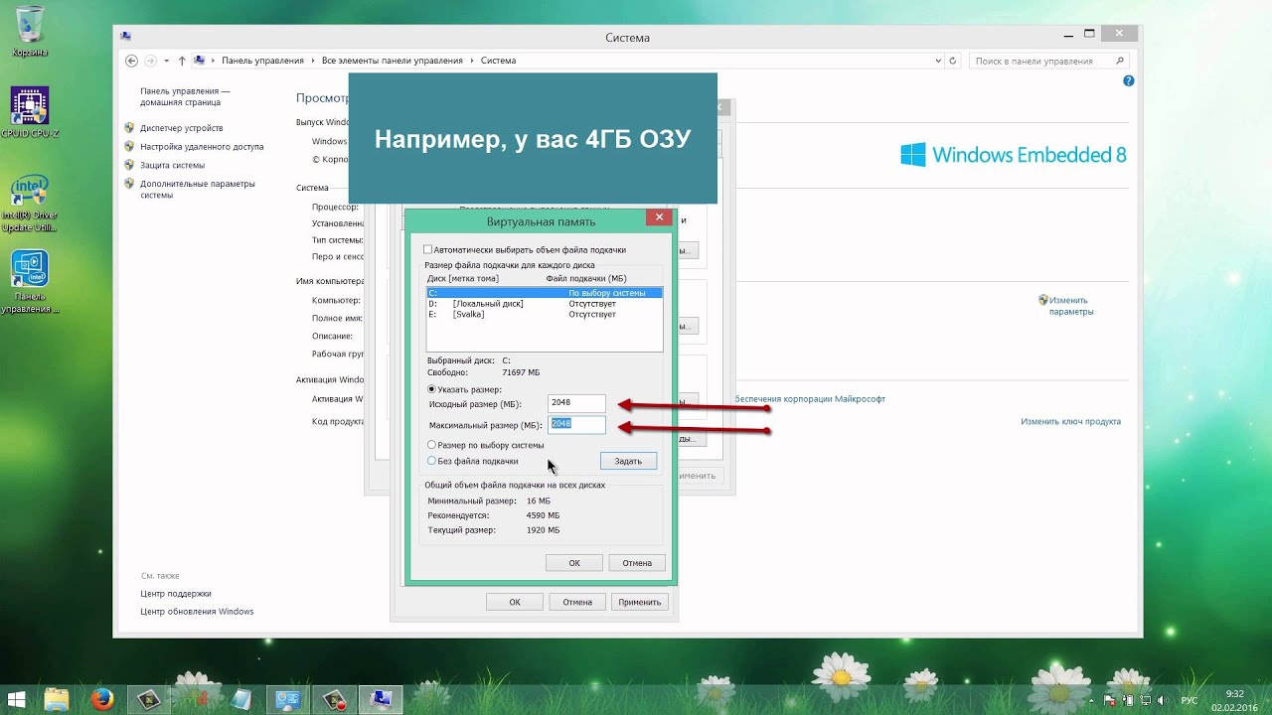Expand the chevron after the Панель управления breadcrumb
This screenshot has width=1272, height=715.
click(313, 61)
